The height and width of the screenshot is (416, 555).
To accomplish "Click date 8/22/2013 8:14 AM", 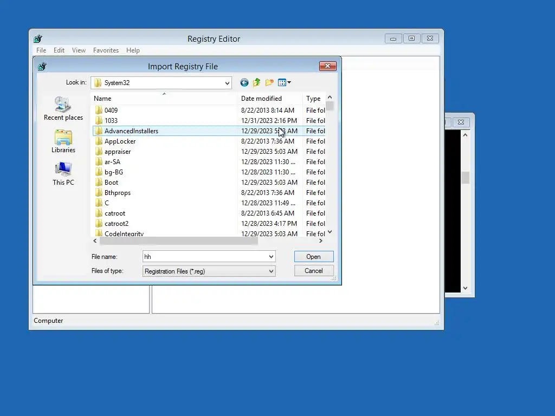I will 268,110.
